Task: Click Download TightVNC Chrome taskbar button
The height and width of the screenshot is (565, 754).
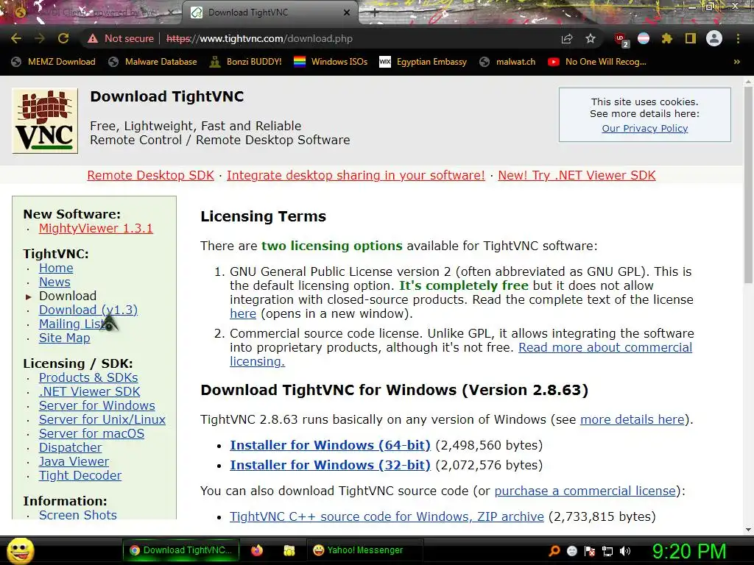Action: pyautogui.click(x=181, y=550)
